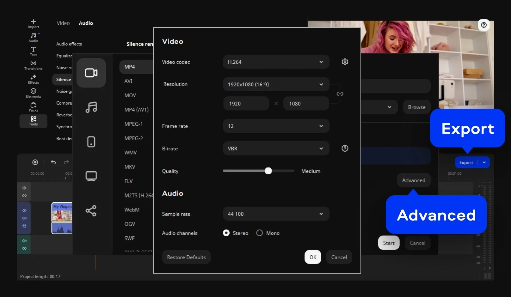Screen dimensions: 511x297
Task: Select the Mono audio channel option
Action: tap(260, 233)
